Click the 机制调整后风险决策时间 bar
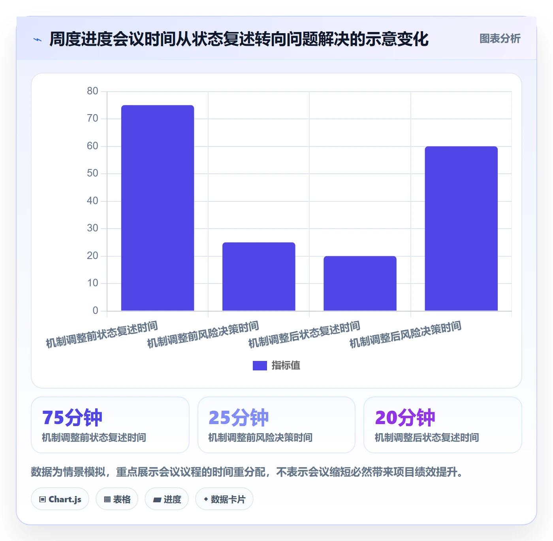Image resolution: width=553 pixels, height=541 pixels. [461, 229]
